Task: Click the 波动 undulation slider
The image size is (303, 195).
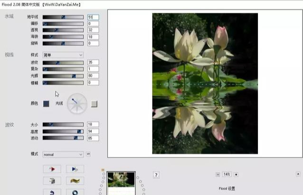Action: click(63, 138)
